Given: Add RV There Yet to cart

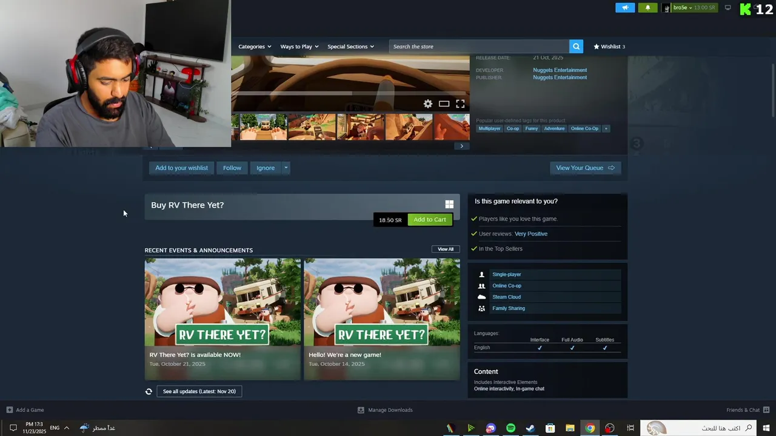Looking at the screenshot, I should [x=430, y=220].
